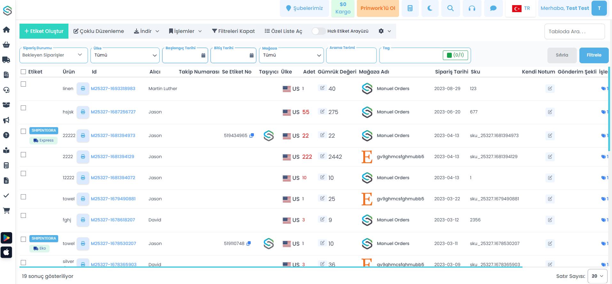The height and width of the screenshot is (284, 612).
Task: Check the 12222 order row checkbox
Action: pos(23,173)
